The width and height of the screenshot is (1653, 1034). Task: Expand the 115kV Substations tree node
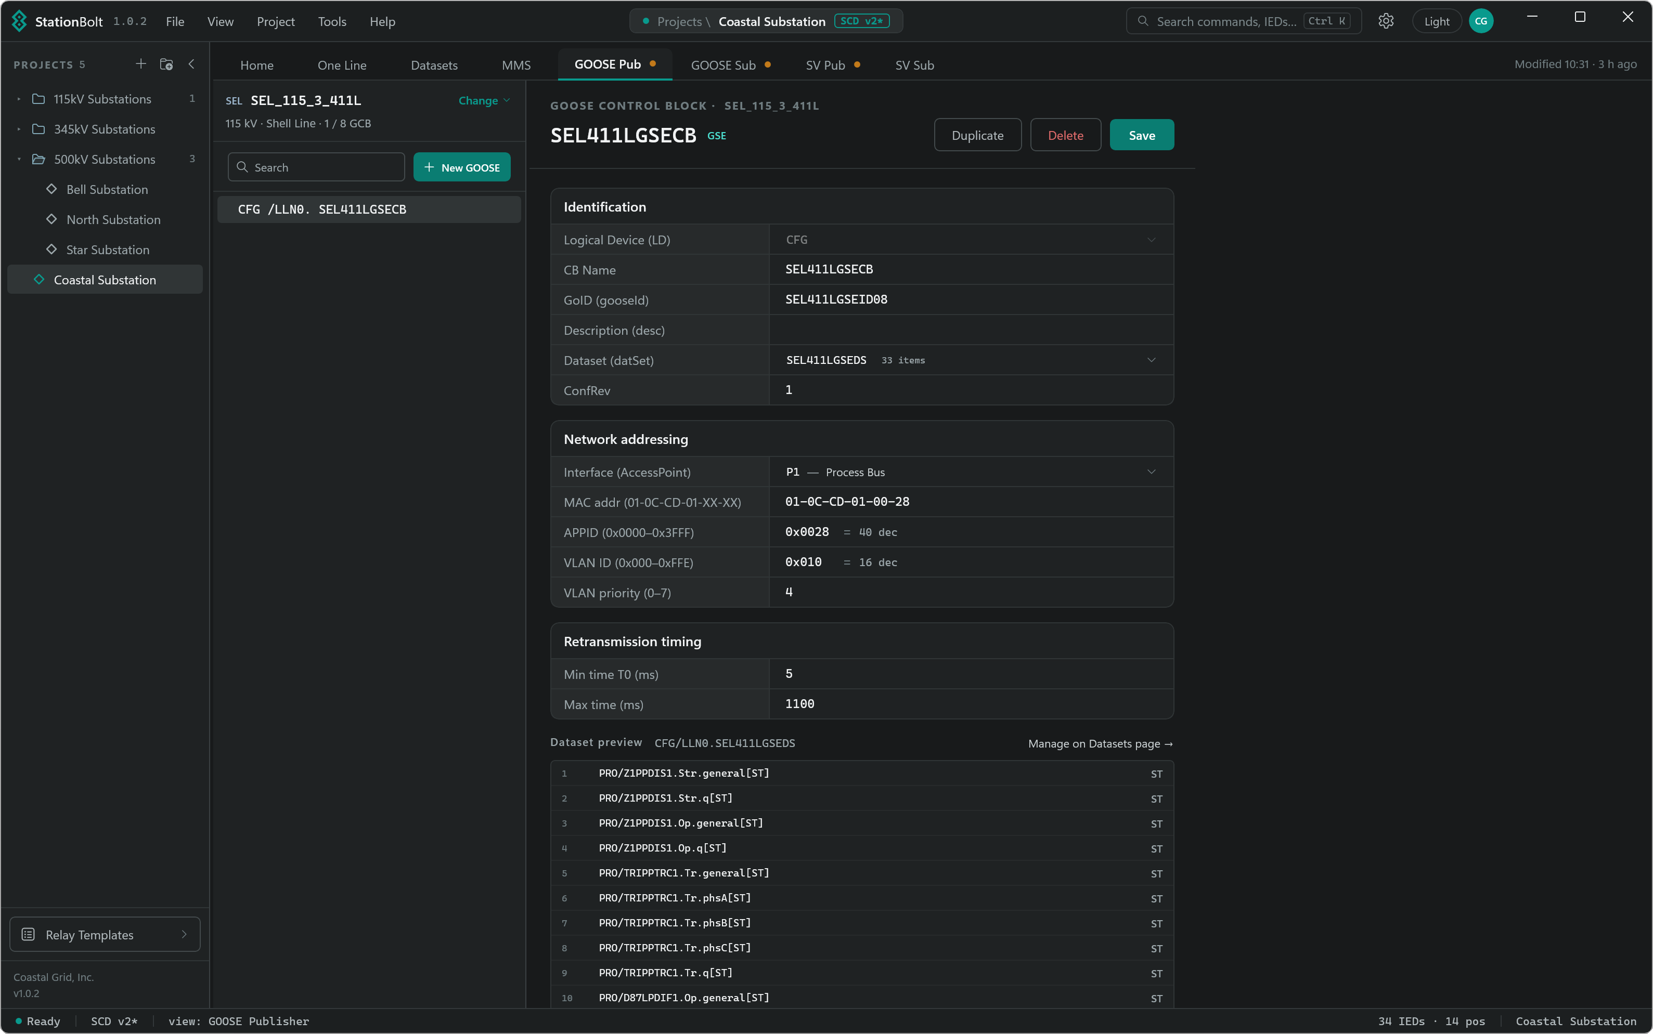click(x=19, y=99)
